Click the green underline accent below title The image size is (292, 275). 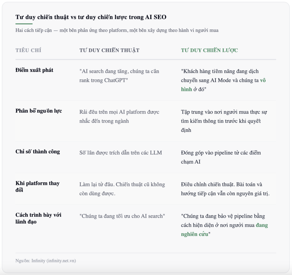point(24,24)
